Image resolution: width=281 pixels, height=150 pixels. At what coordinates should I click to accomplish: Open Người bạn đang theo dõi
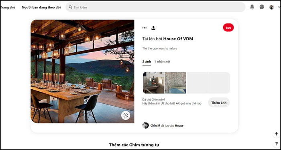point(41,7)
